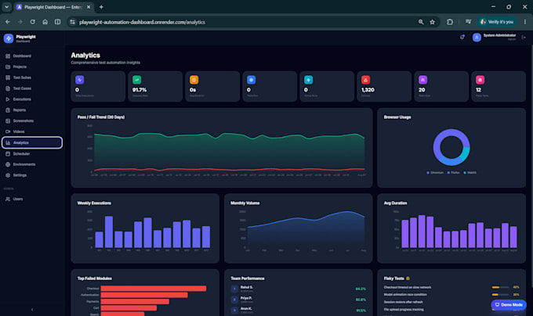Click the System Administrator avatar
Viewport: 533px width, 316px height.
click(477, 38)
